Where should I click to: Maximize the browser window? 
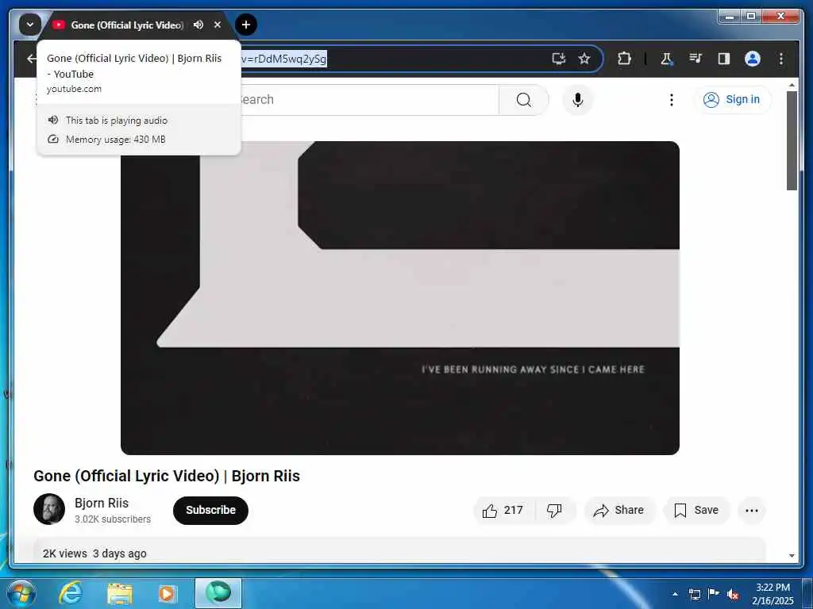pyautogui.click(x=750, y=16)
